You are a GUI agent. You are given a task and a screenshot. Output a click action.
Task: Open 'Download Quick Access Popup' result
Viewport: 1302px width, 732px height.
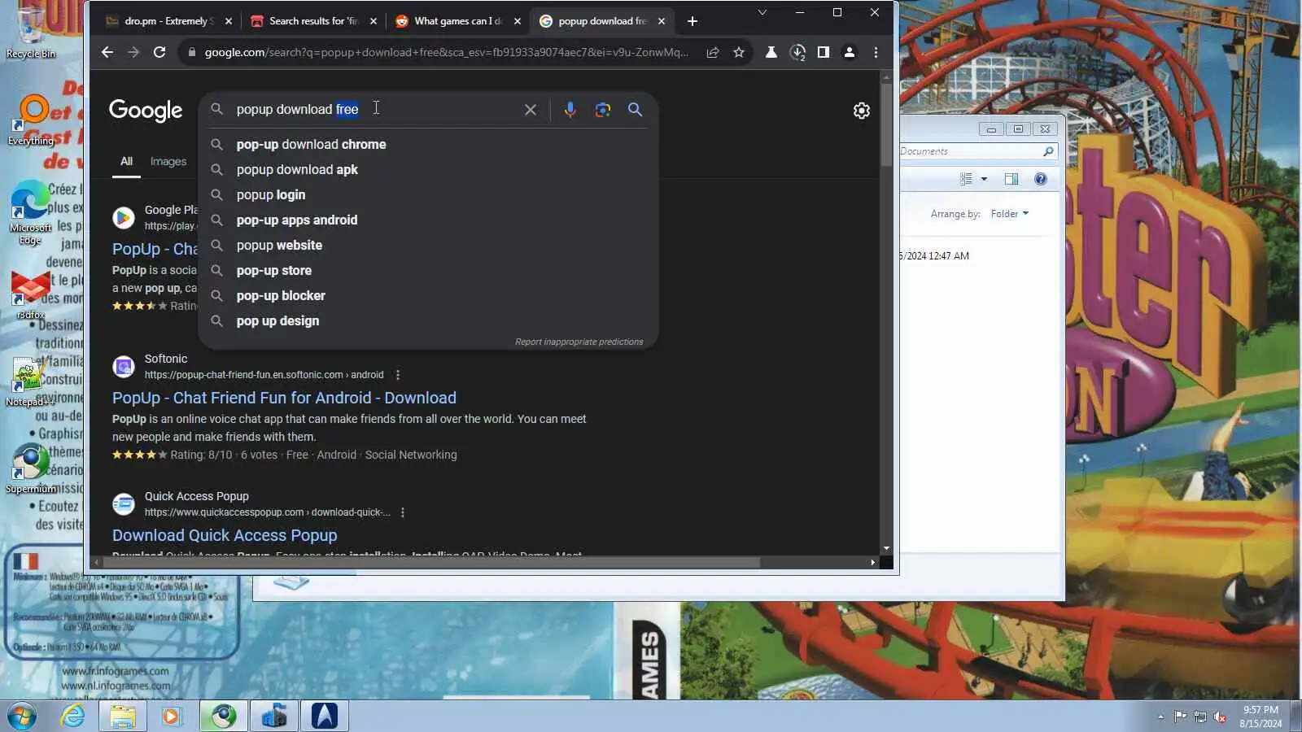tap(225, 535)
